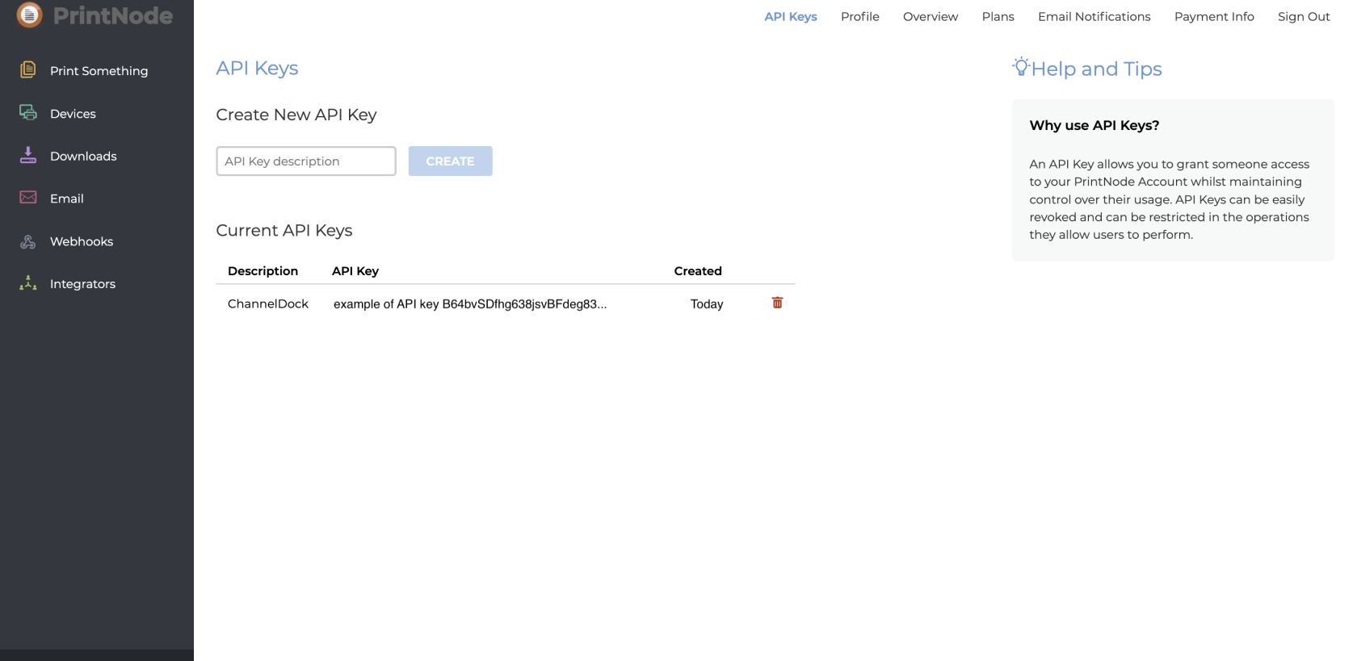Click the Current API Keys heading

coord(284,231)
